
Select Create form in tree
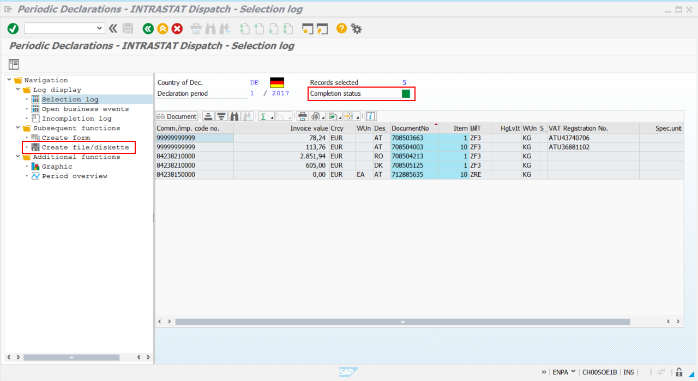[65, 138]
